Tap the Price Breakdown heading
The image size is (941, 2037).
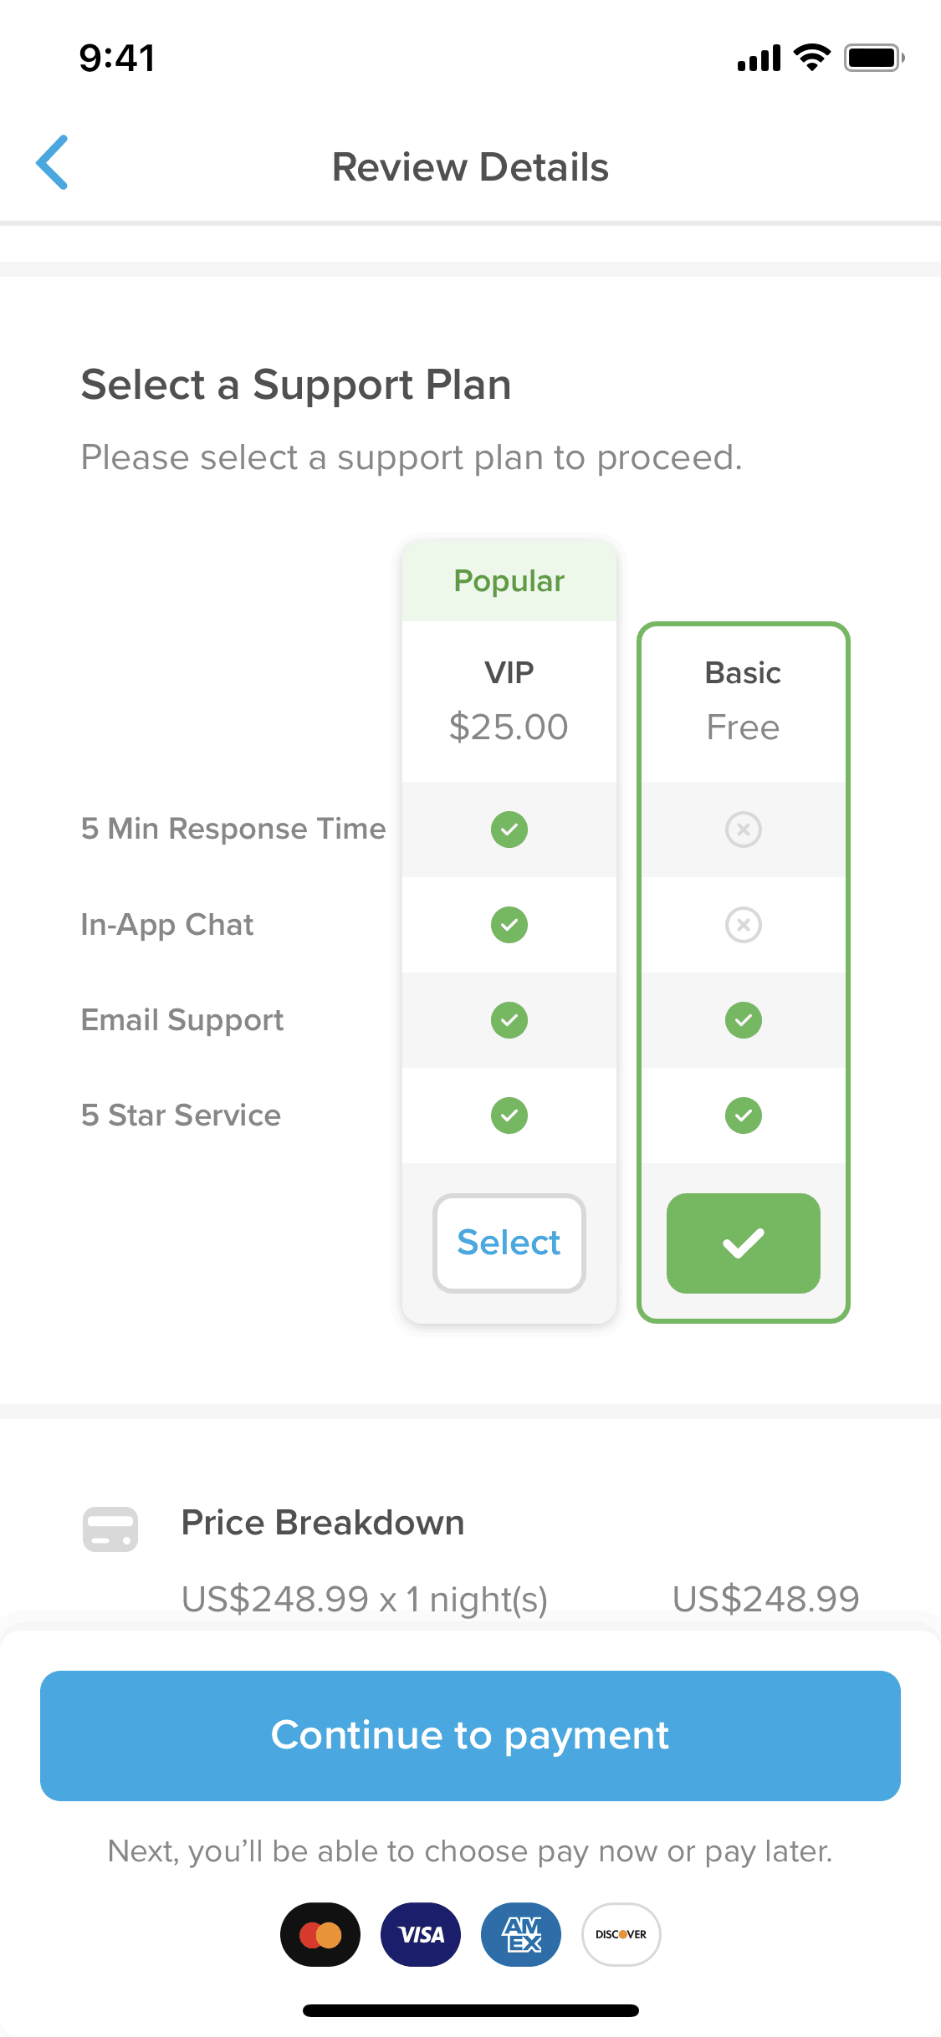[x=323, y=1523]
